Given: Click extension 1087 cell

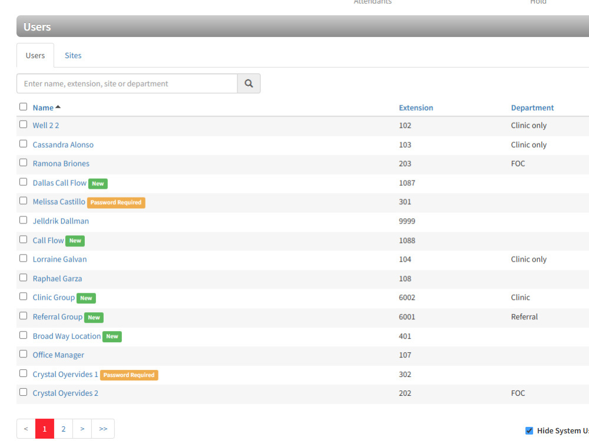Looking at the screenshot, I should (x=407, y=183).
